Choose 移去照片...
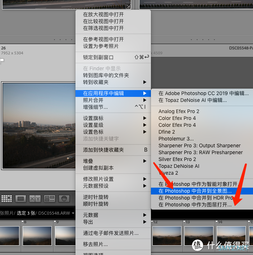 [x=113, y=244]
